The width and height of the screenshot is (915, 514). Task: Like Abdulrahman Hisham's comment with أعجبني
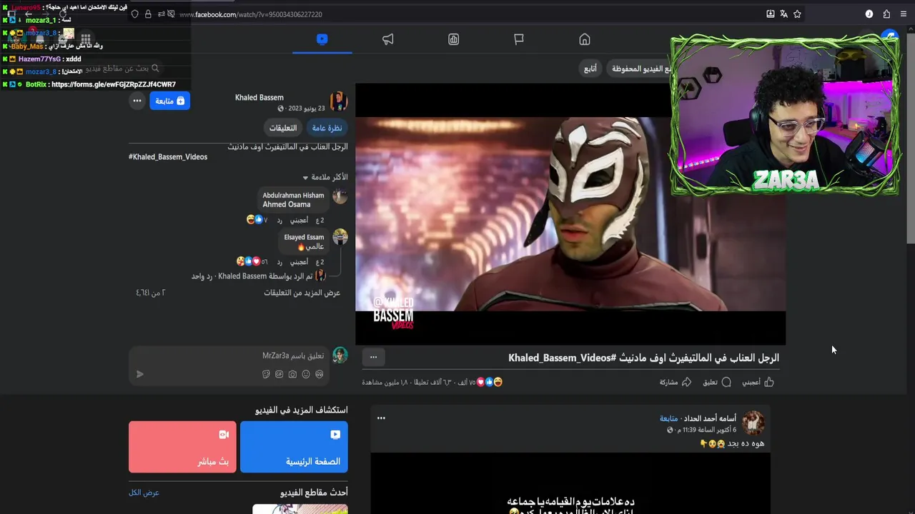click(299, 220)
